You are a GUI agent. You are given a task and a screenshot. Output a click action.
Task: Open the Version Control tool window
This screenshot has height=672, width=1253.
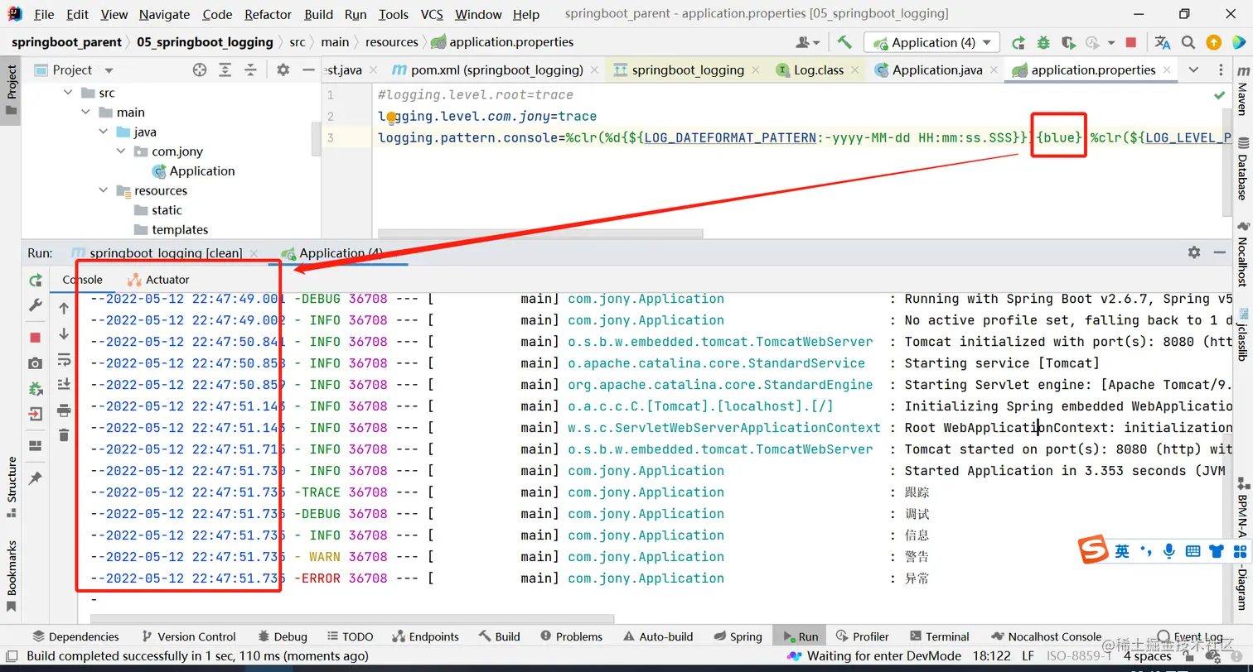pyautogui.click(x=189, y=636)
